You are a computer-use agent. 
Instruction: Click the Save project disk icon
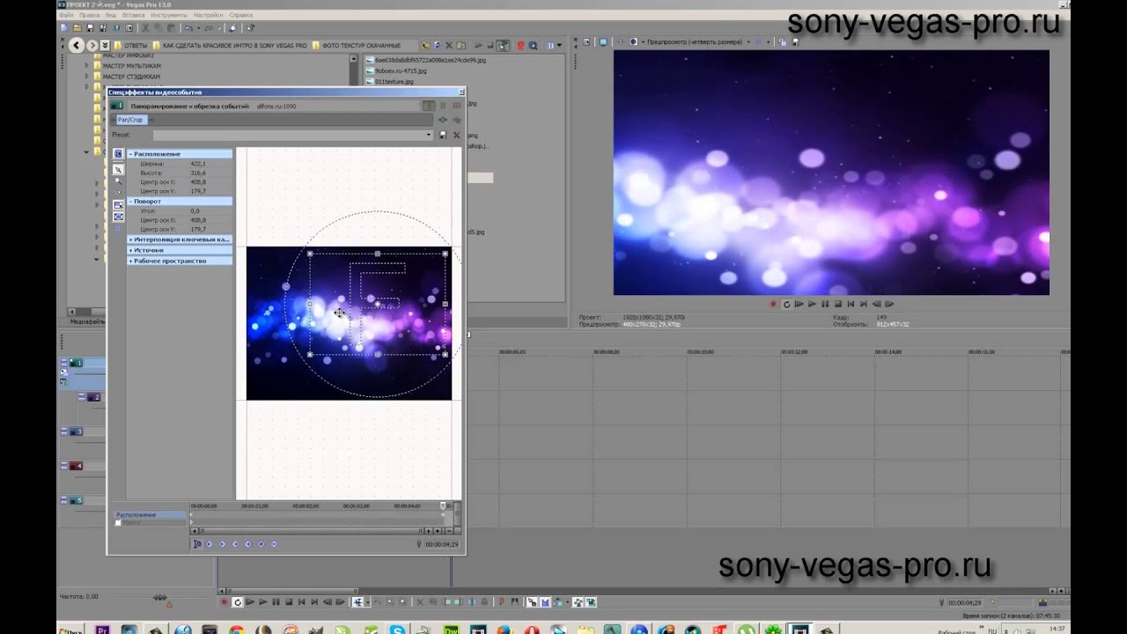point(90,28)
